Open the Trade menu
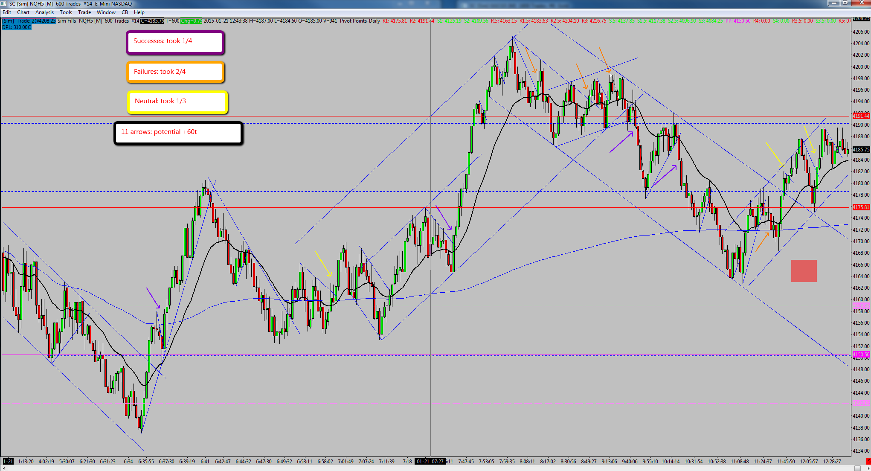The width and height of the screenshot is (871, 471). coord(84,12)
